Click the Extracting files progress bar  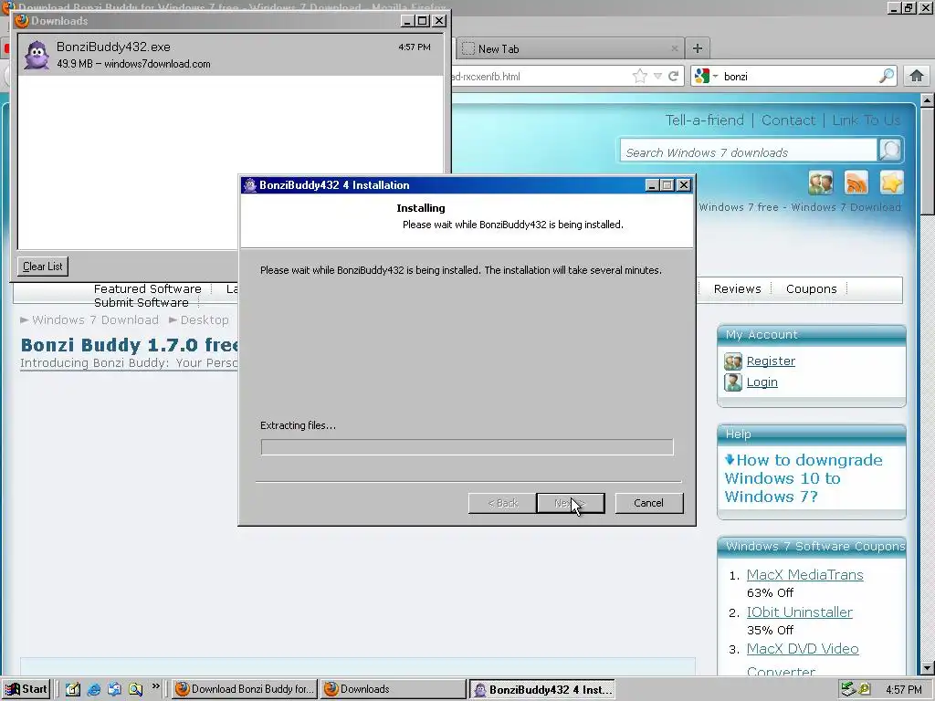pyautogui.click(x=467, y=447)
